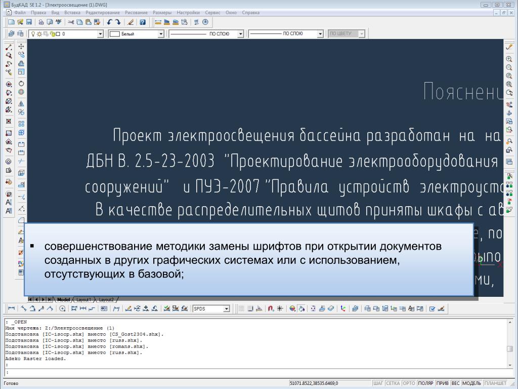
Task: Open the Справка menu
Action: [250, 13]
